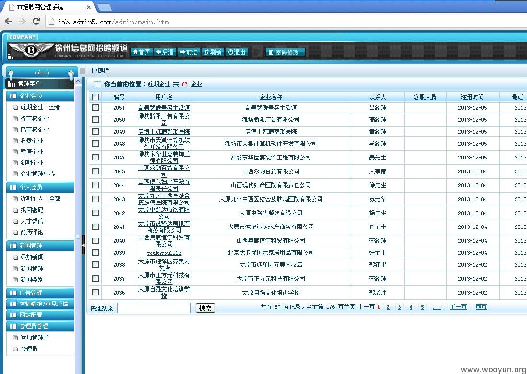Click the 退出 logout toolbar button
This screenshot has width=527, height=374.
pos(237,52)
